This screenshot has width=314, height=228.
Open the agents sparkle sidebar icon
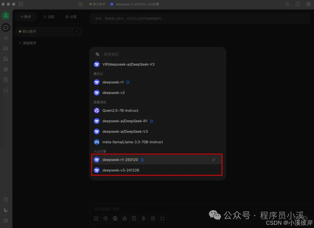(6, 38)
